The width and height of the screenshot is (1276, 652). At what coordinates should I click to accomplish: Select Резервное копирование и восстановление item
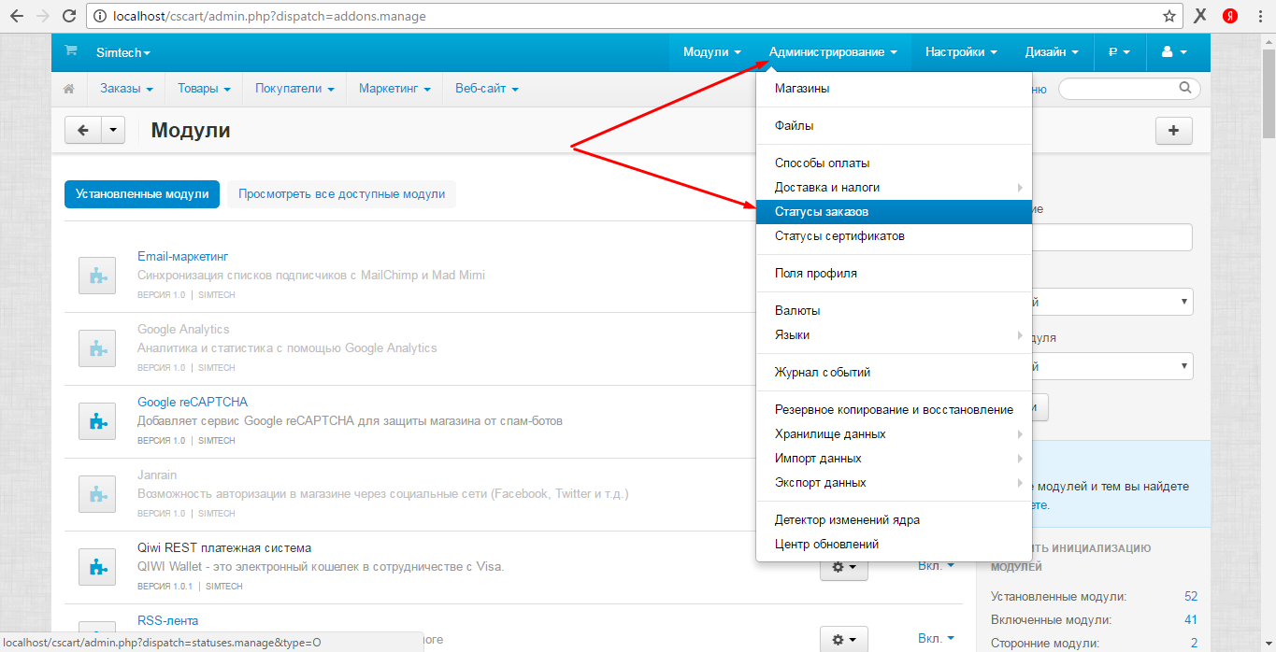click(894, 409)
